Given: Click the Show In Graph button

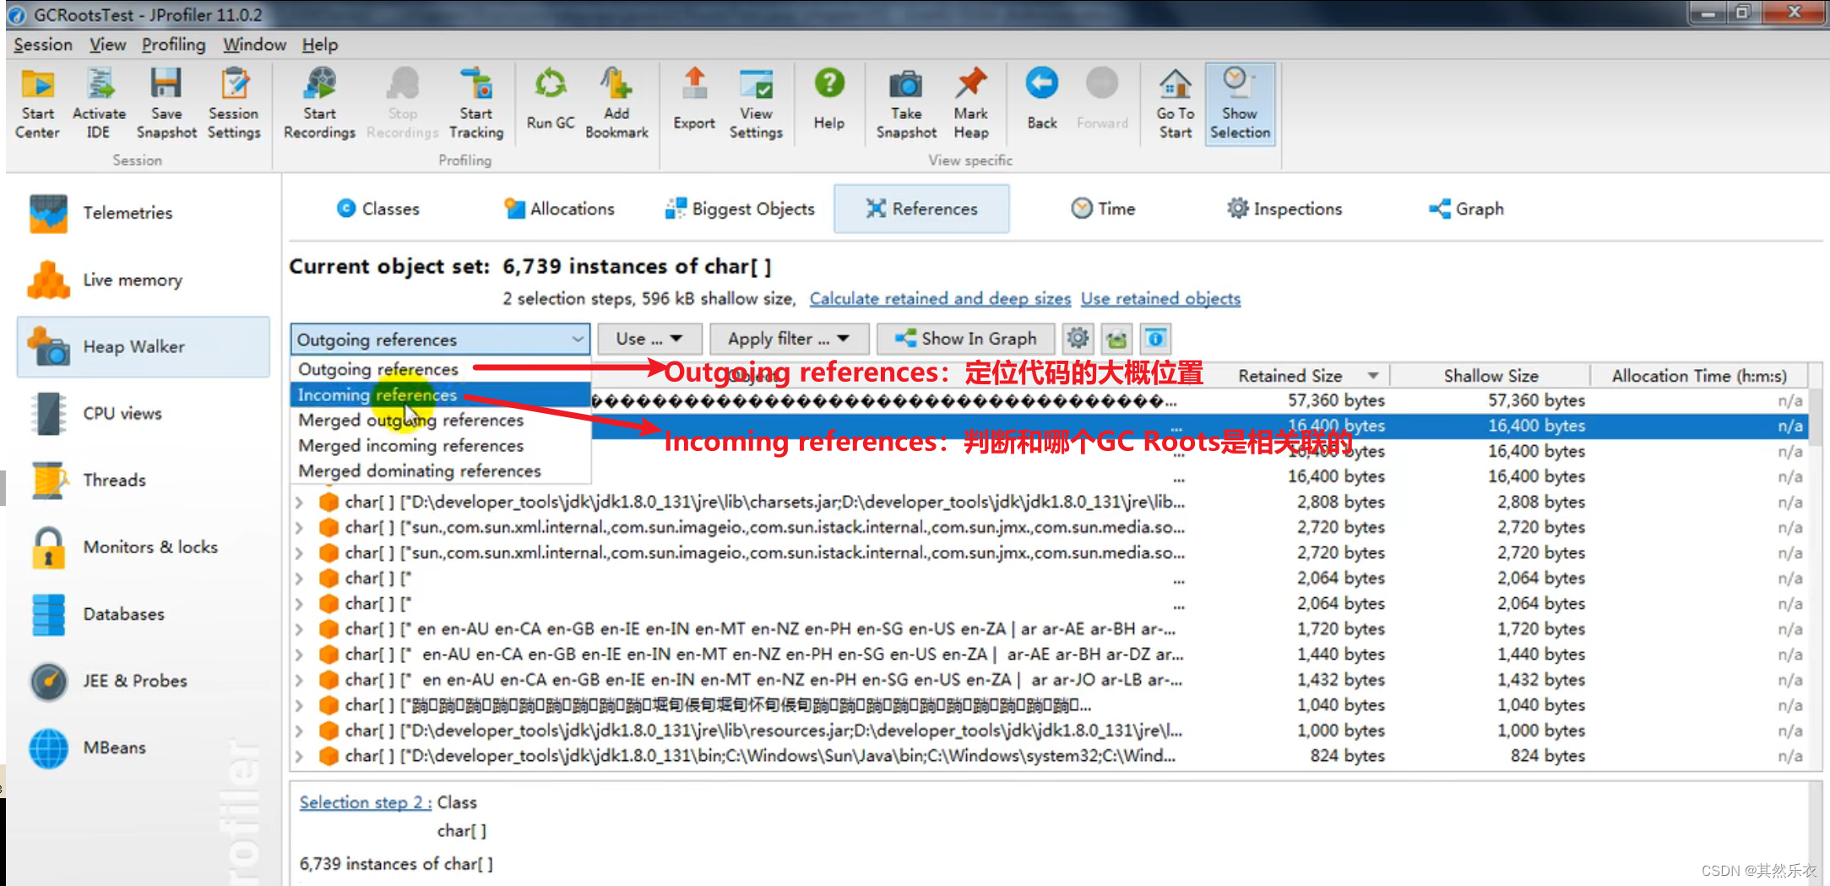Looking at the screenshot, I should click(965, 339).
